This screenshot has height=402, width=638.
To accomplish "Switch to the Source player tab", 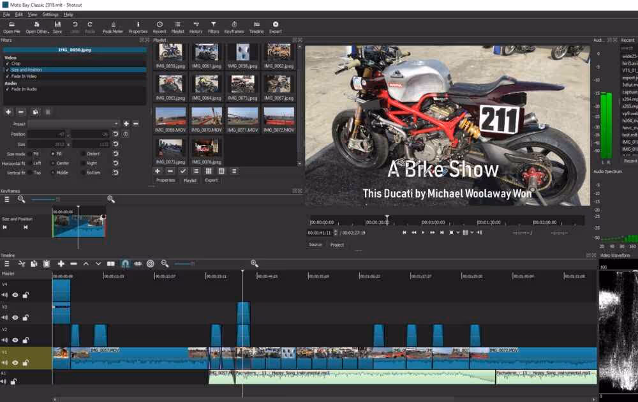I will 315,245.
